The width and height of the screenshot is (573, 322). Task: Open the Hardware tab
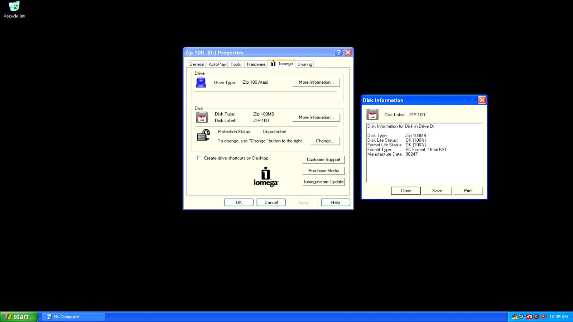(256, 64)
